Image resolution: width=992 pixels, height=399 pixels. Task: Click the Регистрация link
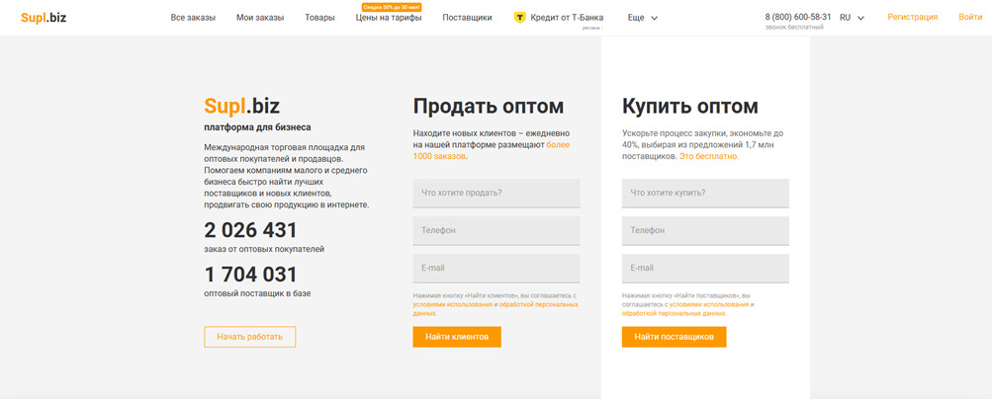pyautogui.click(x=912, y=17)
